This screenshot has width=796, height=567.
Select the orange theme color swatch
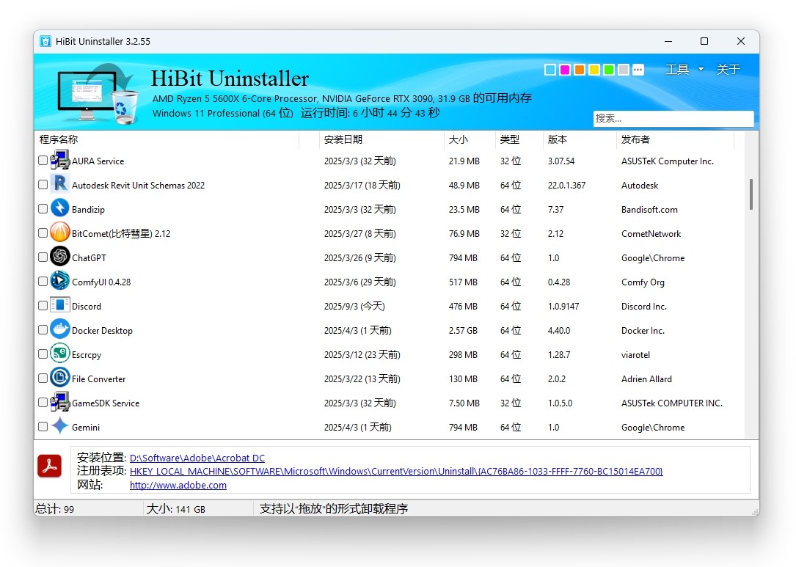pos(580,70)
